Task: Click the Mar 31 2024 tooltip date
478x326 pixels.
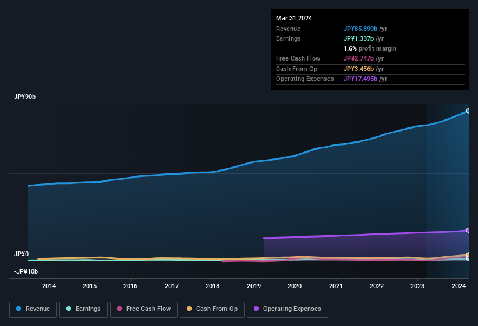Action: (x=294, y=18)
